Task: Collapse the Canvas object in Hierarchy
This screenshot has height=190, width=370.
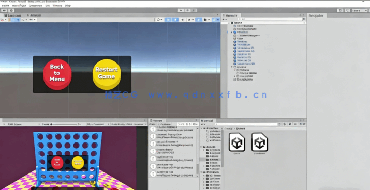Action: (x=232, y=67)
